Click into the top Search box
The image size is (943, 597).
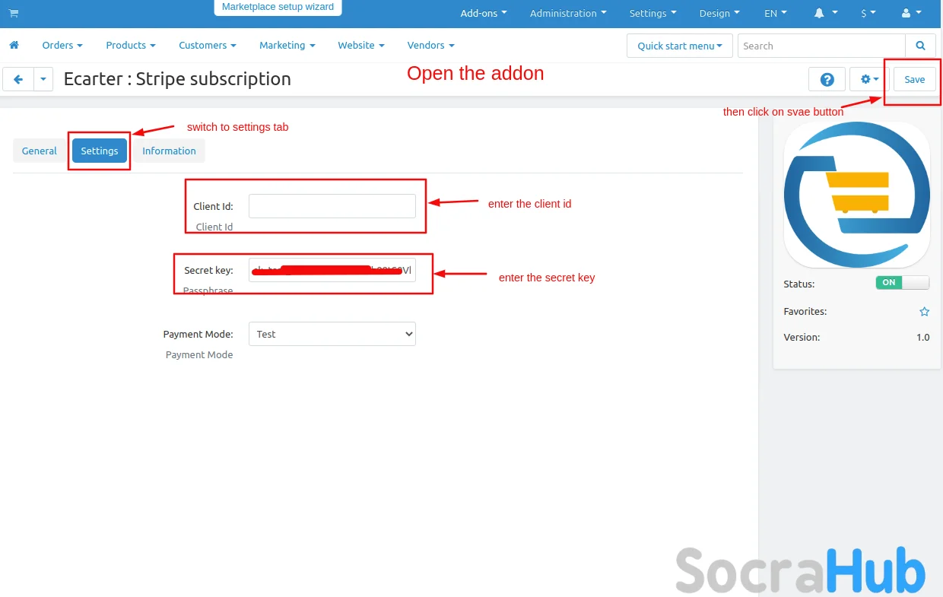(821, 46)
